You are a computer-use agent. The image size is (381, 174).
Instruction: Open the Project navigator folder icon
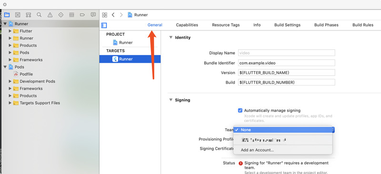pyautogui.click(x=7, y=15)
